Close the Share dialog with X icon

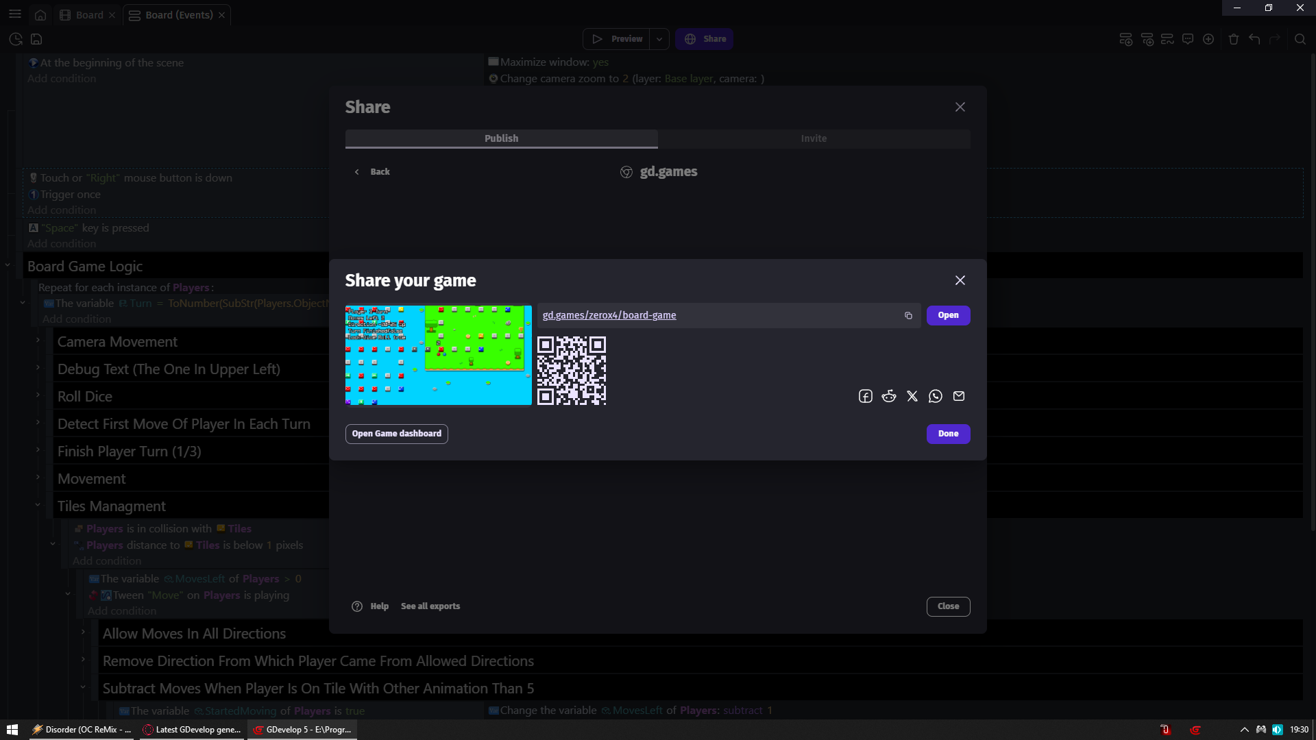point(960,107)
